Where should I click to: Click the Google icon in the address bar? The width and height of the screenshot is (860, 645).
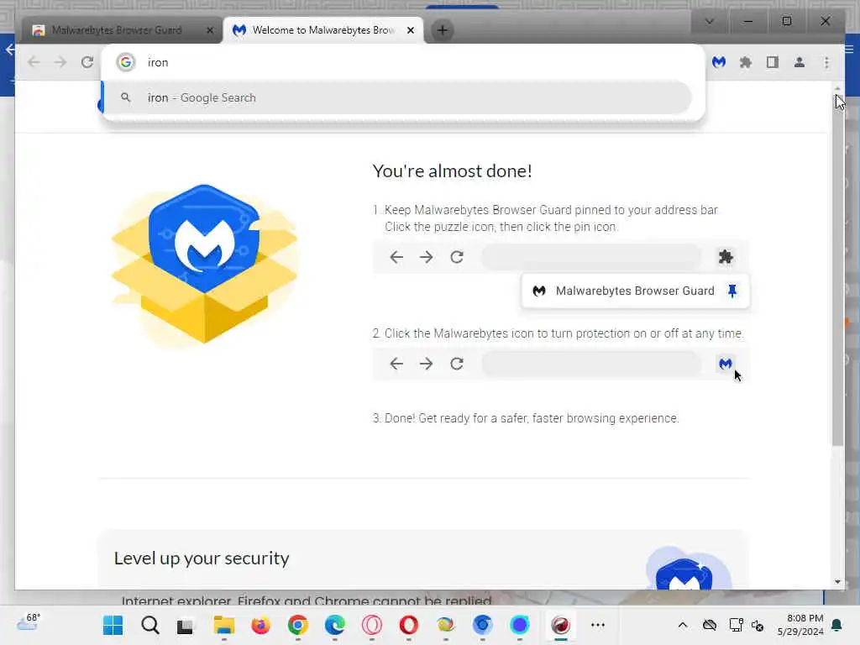tap(126, 62)
